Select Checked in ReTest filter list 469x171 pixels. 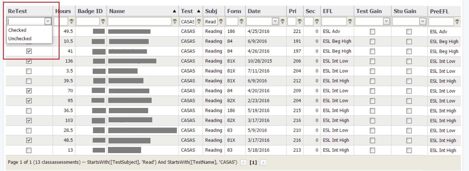click(x=17, y=30)
